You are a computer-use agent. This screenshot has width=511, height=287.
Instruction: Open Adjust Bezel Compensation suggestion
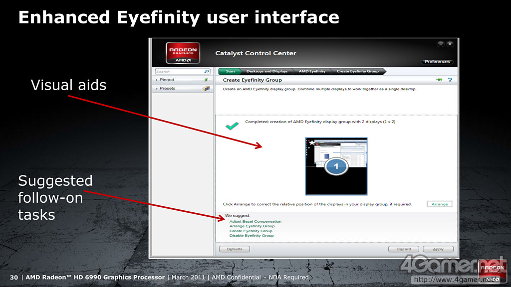(255, 221)
